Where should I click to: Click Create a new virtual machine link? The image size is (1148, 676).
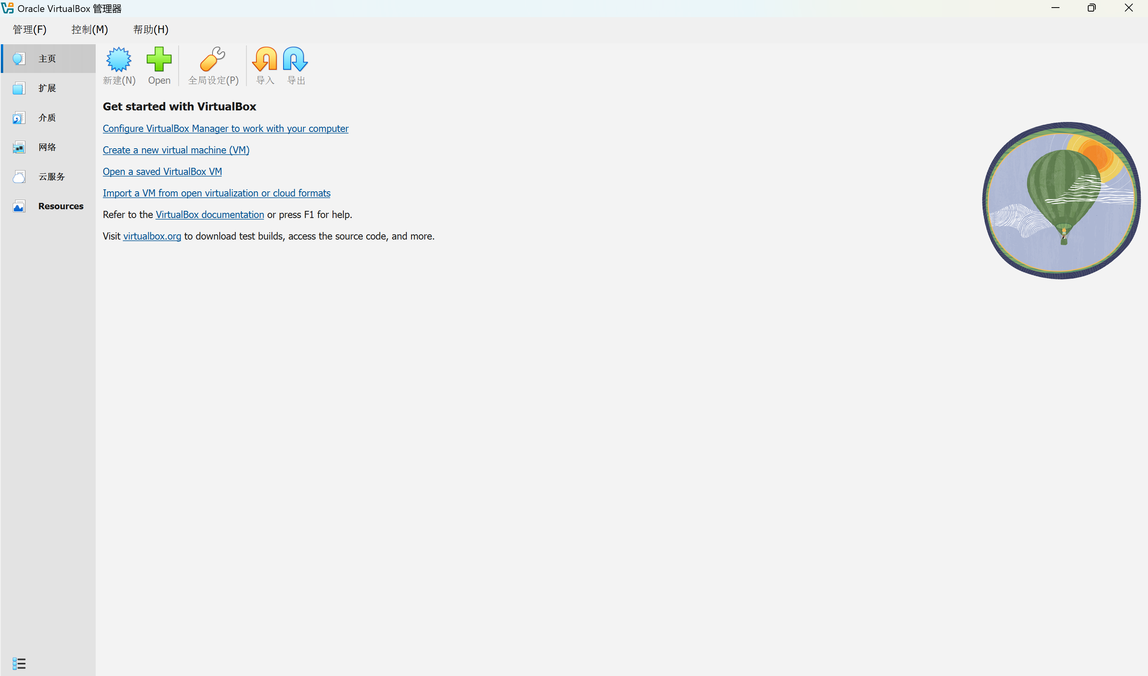pyautogui.click(x=176, y=150)
